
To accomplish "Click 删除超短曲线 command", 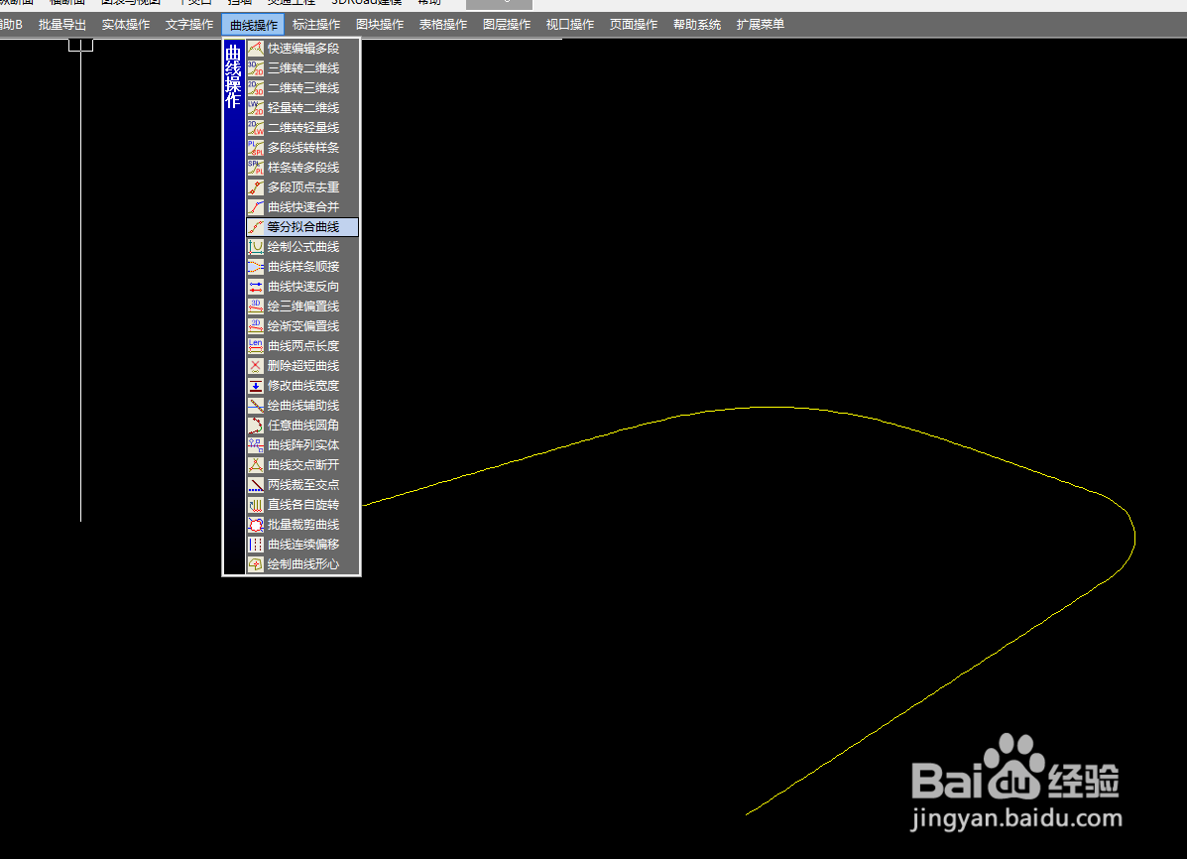I will pyautogui.click(x=302, y=366).
